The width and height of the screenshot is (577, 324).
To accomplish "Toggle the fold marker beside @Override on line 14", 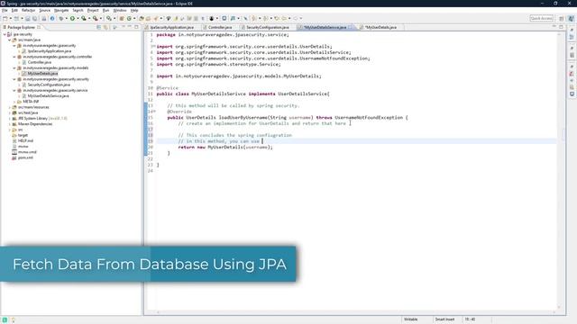I will pyautogui.click(x=154, y=112).
